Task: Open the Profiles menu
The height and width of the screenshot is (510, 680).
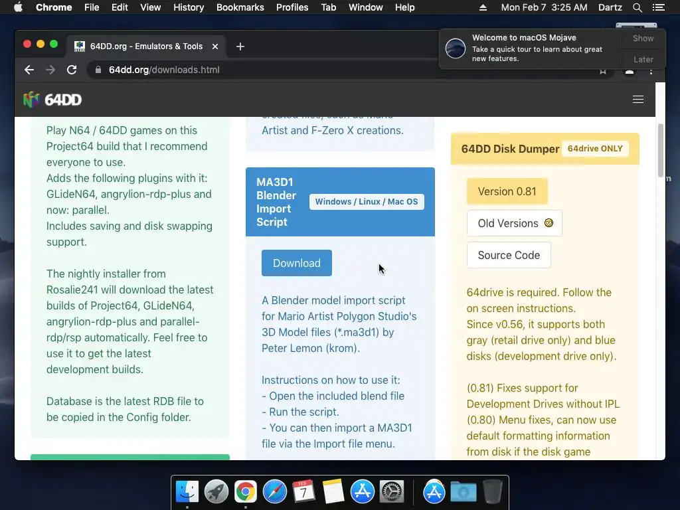Action: pyautogui.click(x=292, y=7)
